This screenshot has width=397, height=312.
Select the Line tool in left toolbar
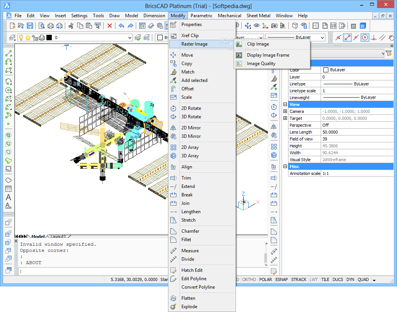8,53
